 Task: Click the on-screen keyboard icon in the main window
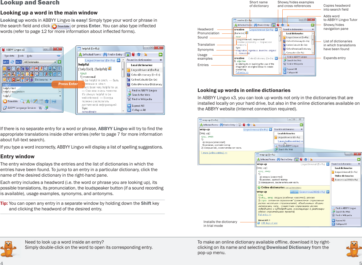(x=54, y=101)
